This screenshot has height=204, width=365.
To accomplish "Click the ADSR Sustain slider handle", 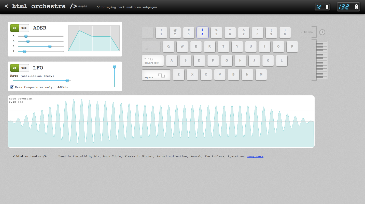I will tap(50, 46).
